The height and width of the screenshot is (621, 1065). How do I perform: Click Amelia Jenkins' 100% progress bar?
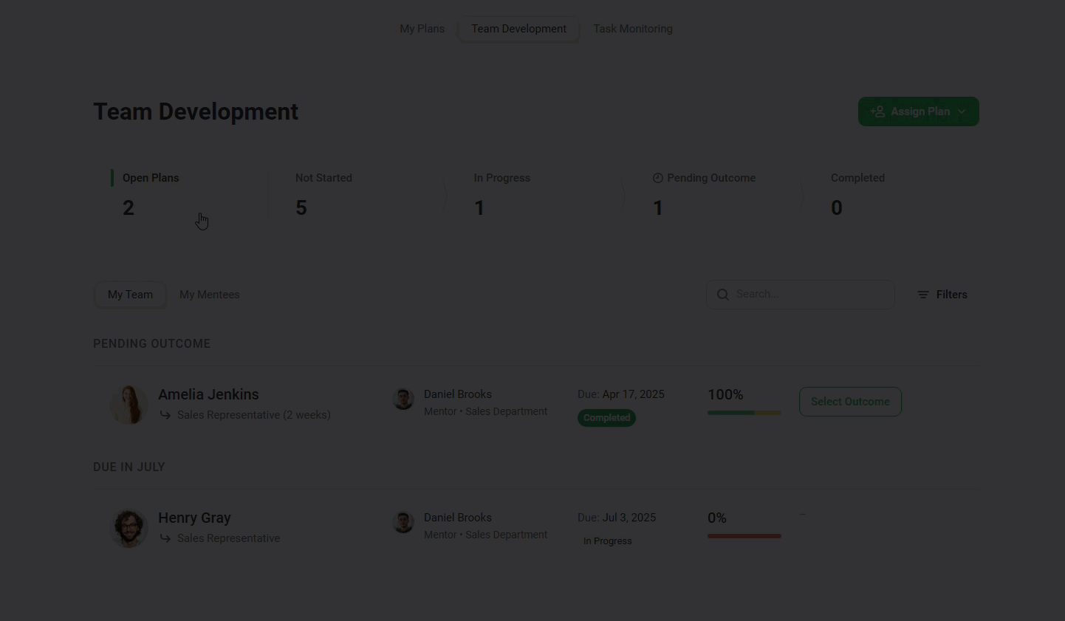[744, 413]
